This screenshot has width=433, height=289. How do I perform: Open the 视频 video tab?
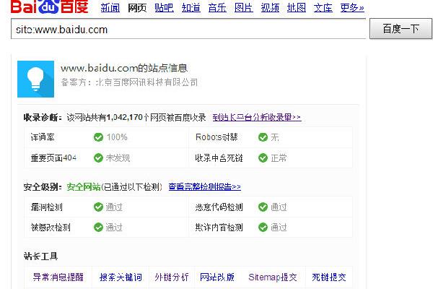pos(270,7)
